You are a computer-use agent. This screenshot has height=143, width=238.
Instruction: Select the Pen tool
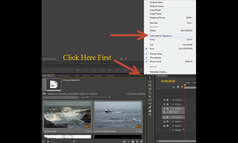click(150, 107)
